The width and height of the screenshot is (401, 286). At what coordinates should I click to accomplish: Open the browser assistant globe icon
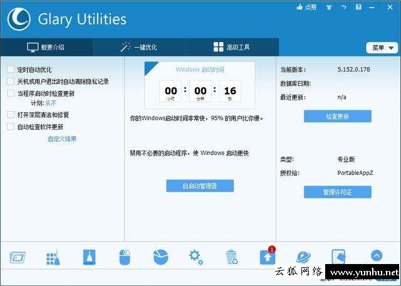pos(303,257)
